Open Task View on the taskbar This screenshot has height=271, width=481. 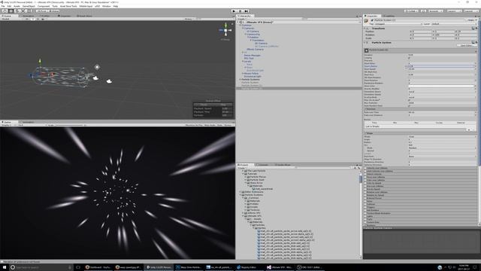[78, 267]
